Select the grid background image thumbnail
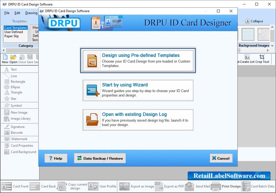276x193 pixels. point(248,34)
